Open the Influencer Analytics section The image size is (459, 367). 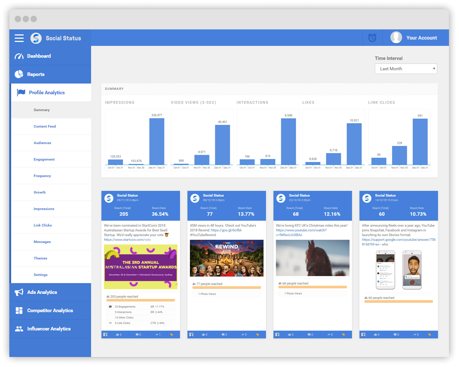[x=50, y=329]
